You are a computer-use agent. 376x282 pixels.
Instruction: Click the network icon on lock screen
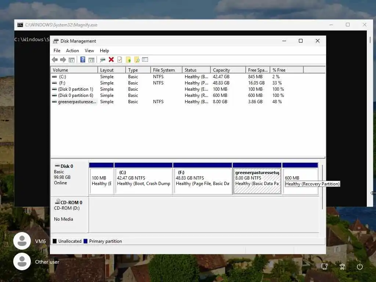pos(325,267)
